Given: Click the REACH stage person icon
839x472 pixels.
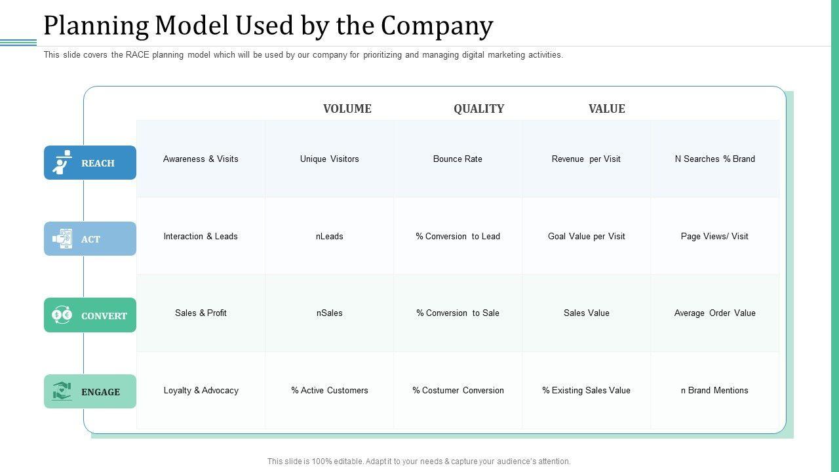Looking at the screenshot, I should (62, 163).
